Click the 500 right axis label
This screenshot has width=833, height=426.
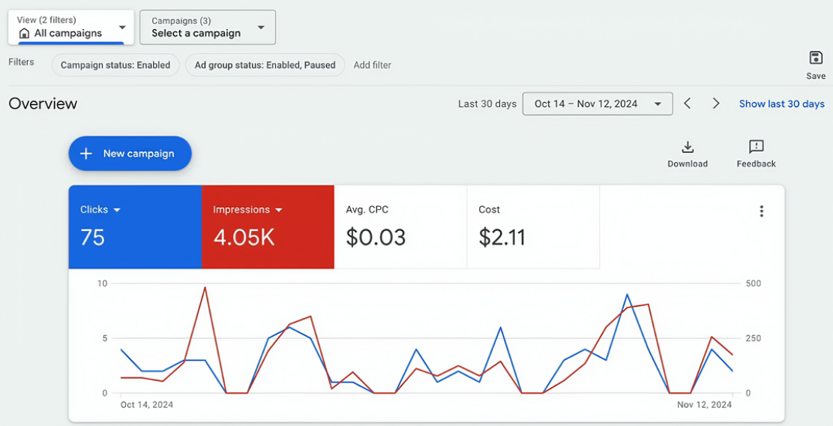(x=754, y=283)
